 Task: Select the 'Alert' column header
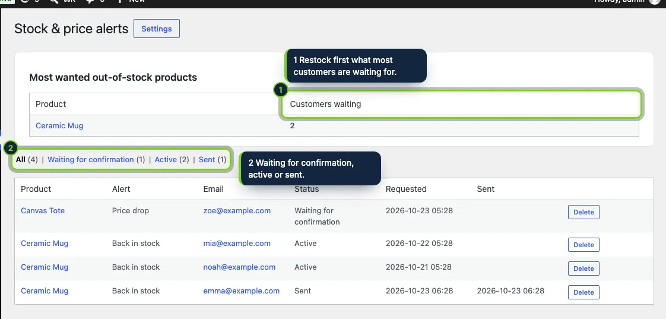[121, 189]
